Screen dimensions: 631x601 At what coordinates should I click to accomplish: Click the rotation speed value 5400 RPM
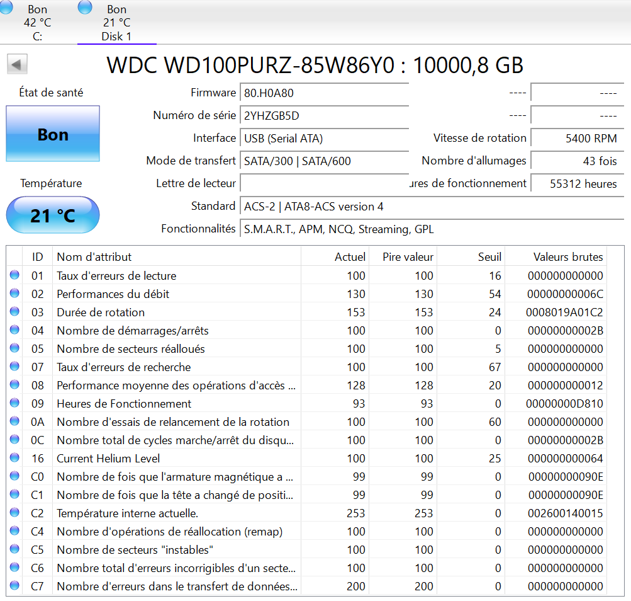[x=578, y=138]
